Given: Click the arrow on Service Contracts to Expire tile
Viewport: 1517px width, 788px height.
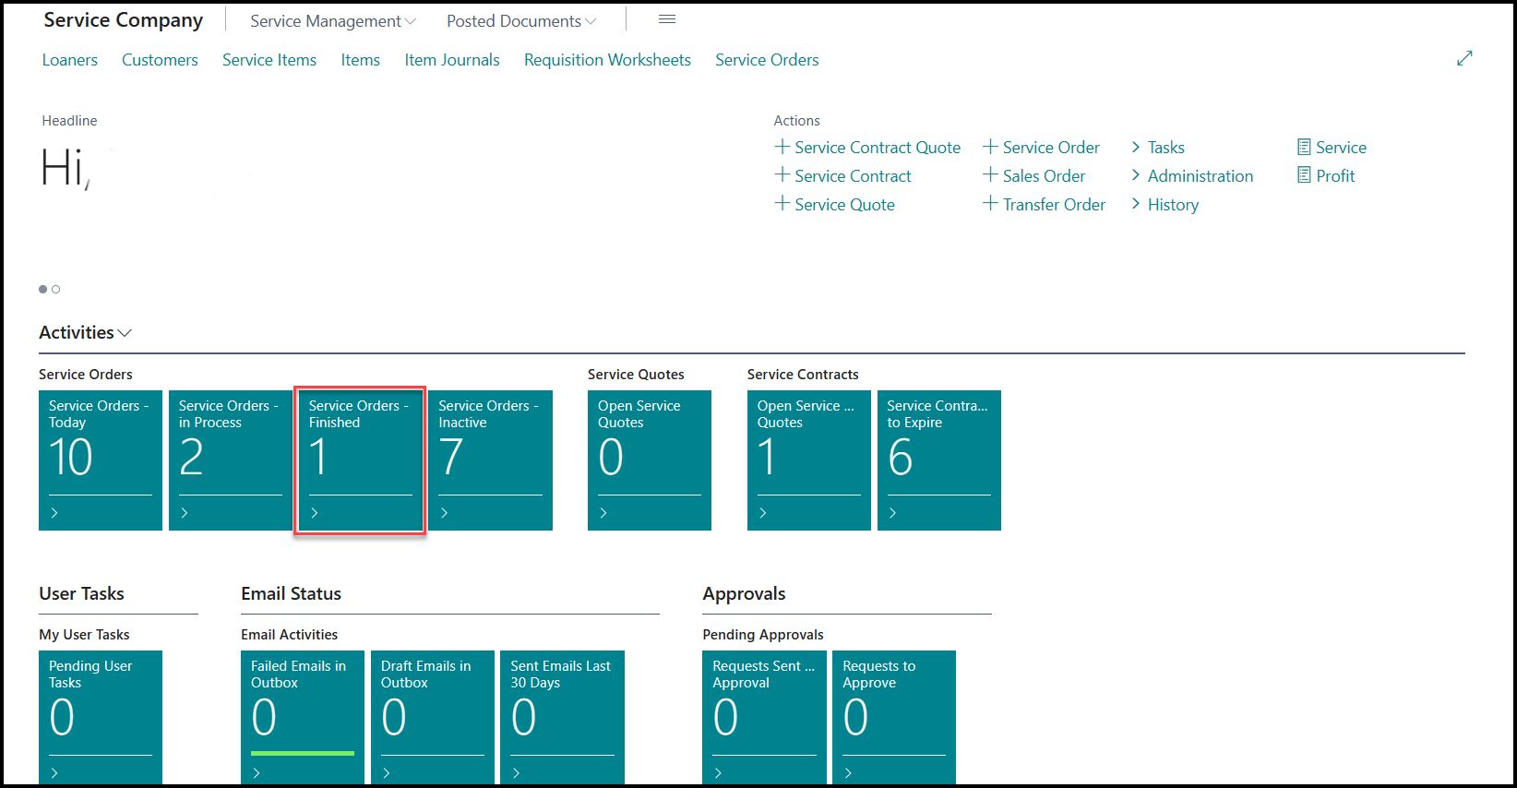Looking at the screenshot, I should (892, 513).
